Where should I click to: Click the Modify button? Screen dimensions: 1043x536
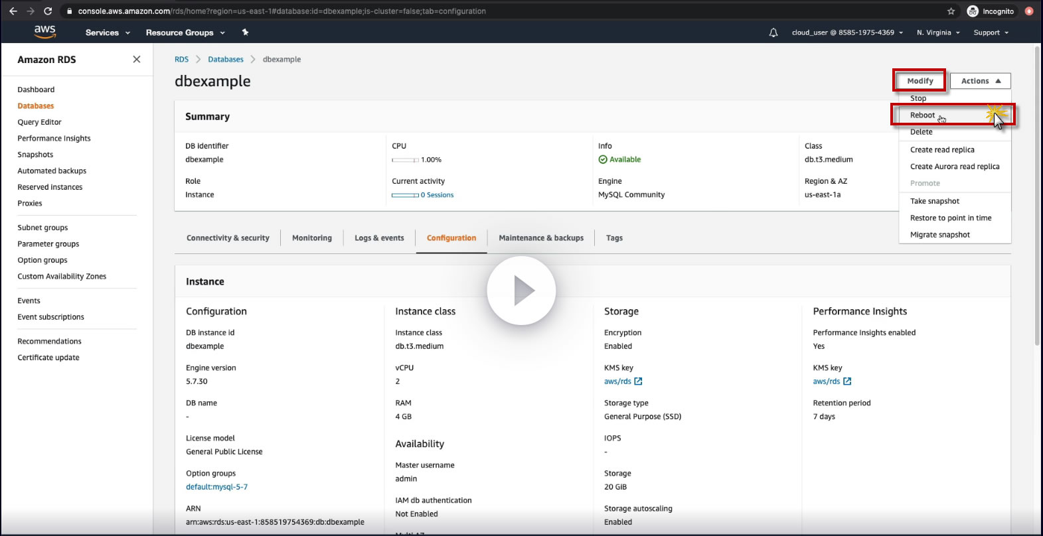(920, 81)
